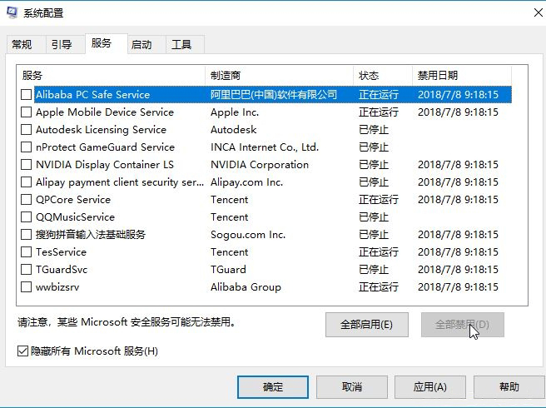Click the TGuard manufacturer cell

point(228,269)
